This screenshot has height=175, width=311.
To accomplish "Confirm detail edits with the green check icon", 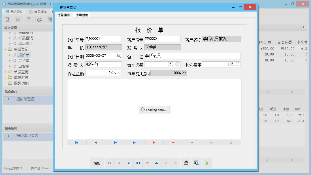I will coord(212,142).
